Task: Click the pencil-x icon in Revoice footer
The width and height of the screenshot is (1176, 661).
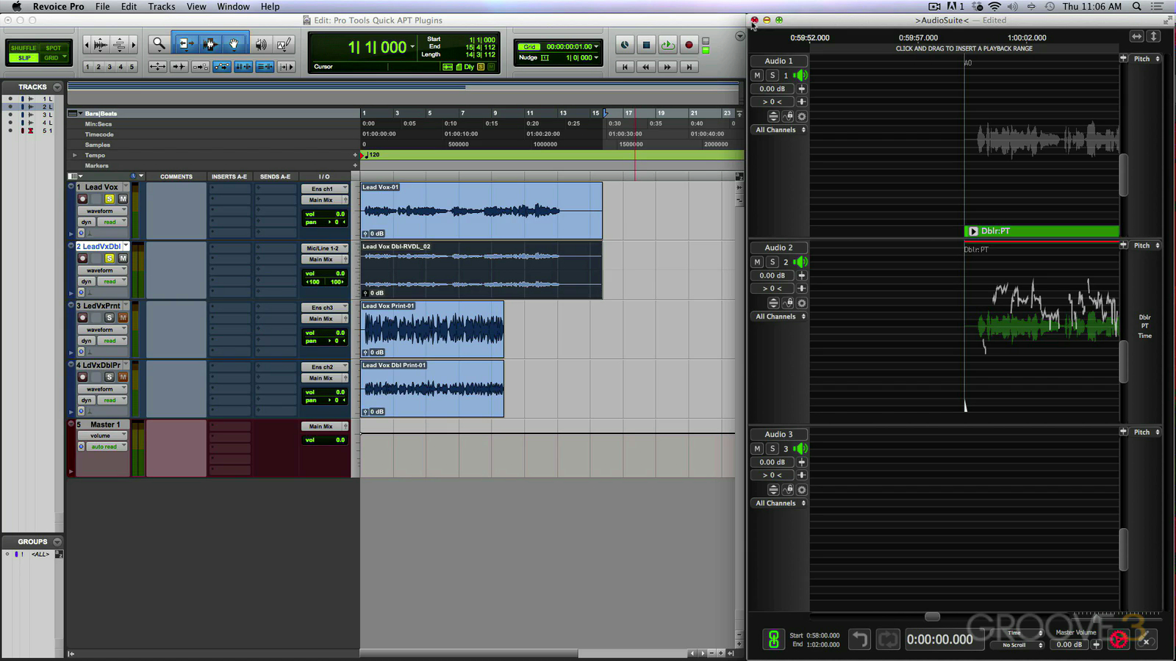Action: 1145,640
